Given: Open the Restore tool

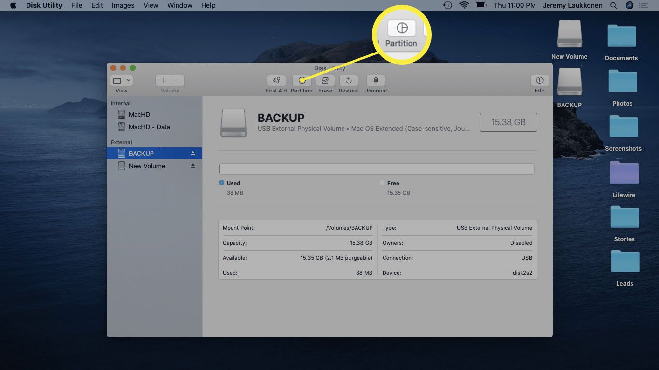Looking at the screenshot, I should coord(348,80).
